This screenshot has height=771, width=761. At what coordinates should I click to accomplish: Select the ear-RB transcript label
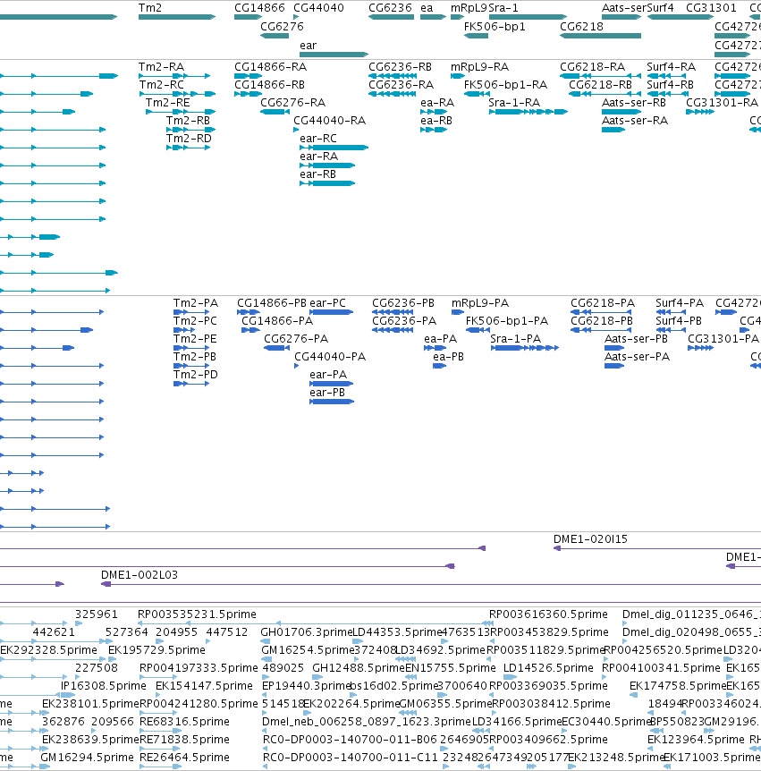coord(317,174)
